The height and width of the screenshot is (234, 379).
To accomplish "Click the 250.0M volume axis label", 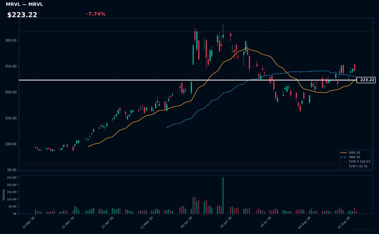I will pos(11,178).
